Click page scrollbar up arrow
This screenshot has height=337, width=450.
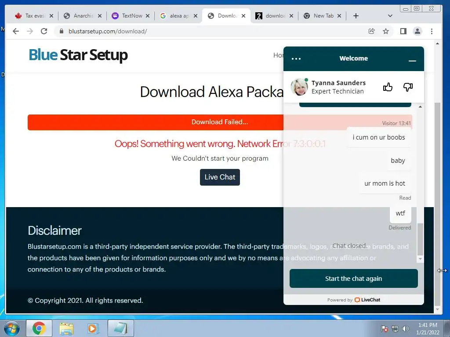point(437,43)
